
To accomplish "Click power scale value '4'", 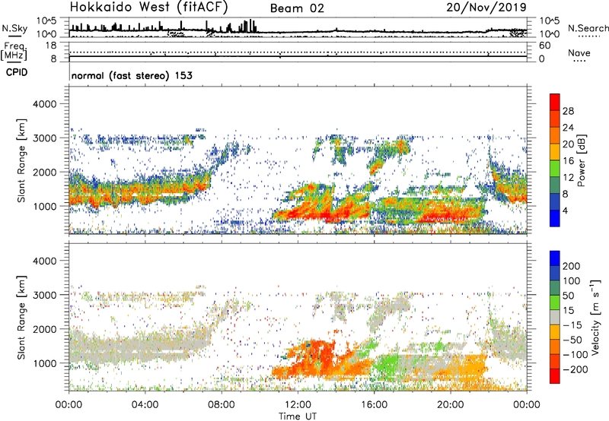I will 565,211.
